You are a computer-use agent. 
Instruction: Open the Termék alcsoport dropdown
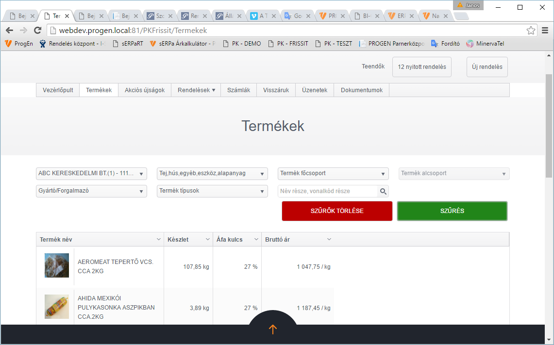454,173
